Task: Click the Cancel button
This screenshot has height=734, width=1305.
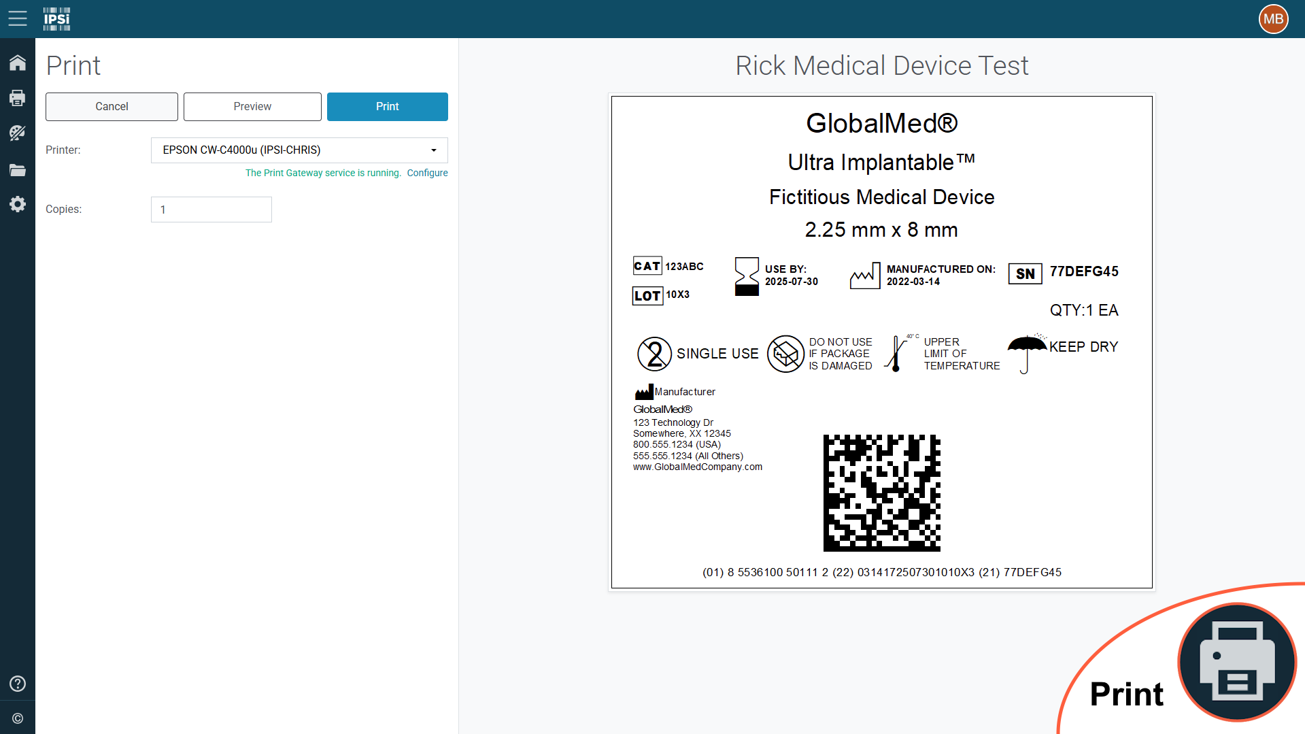Action: 112,107
